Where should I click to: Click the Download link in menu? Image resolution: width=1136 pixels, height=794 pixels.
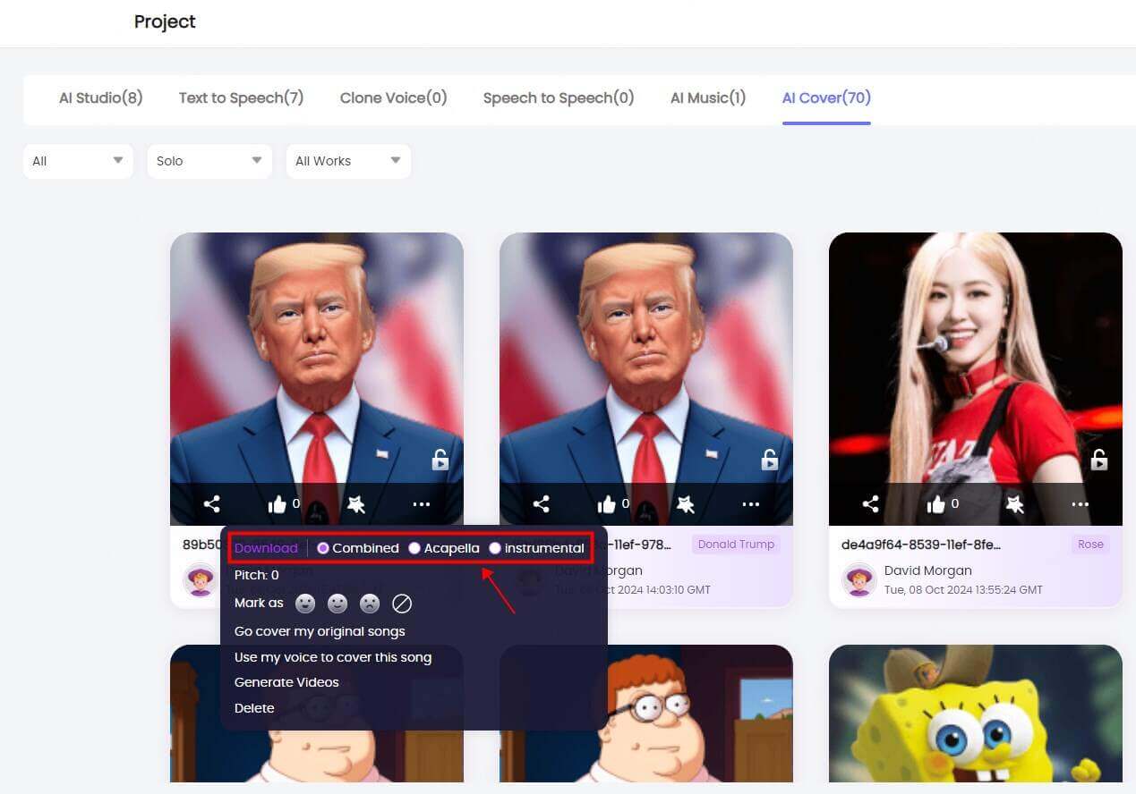pos(266,548)
